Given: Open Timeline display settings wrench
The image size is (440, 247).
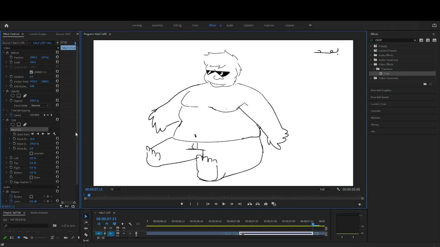Looking at the screenshot, I should pyautogui.click(x=130, y=224).
